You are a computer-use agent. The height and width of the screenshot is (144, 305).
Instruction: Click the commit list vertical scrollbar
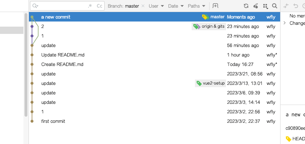[x=26, y=65]
